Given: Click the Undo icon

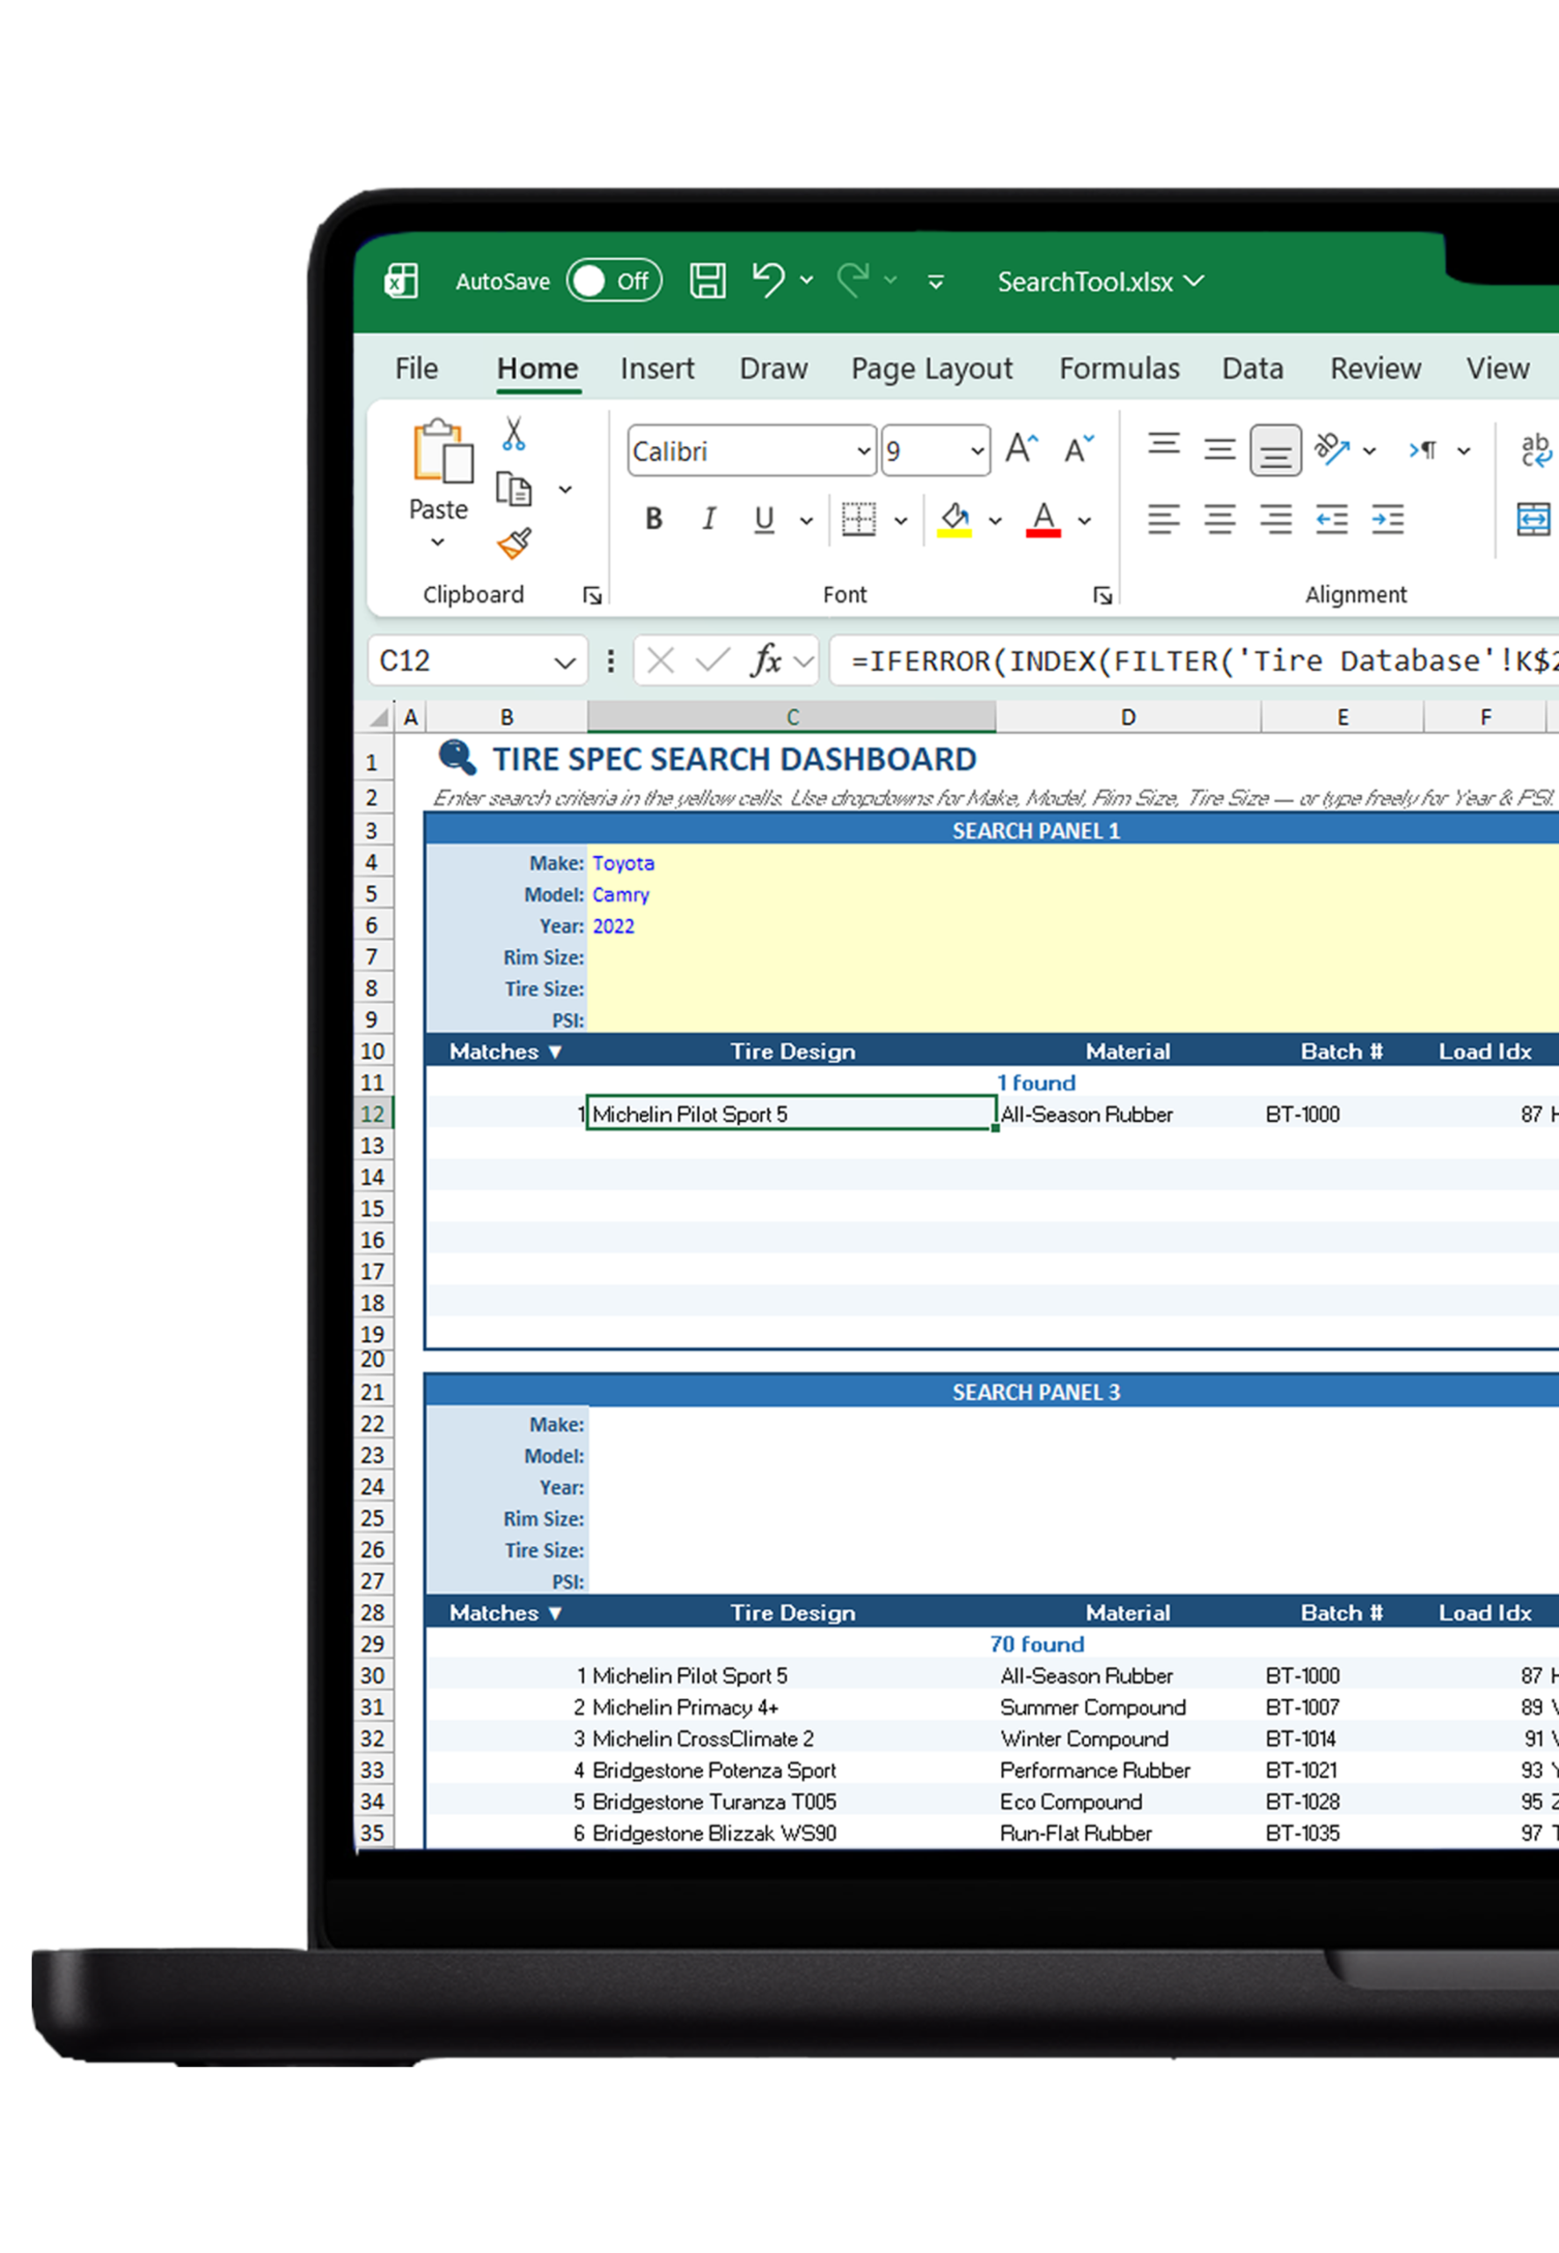Looking at the screenshot, I should 767,281.
